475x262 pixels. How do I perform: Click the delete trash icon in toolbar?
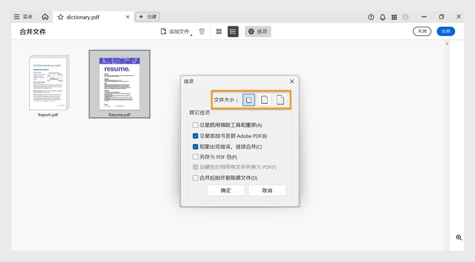click(201, 31)
